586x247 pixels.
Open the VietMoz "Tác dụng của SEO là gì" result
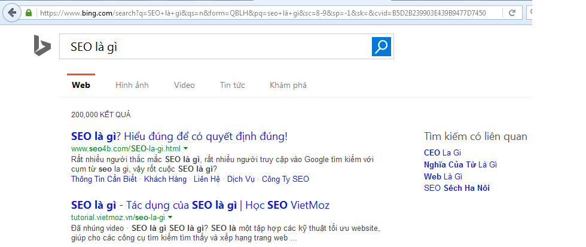[200, 205]
